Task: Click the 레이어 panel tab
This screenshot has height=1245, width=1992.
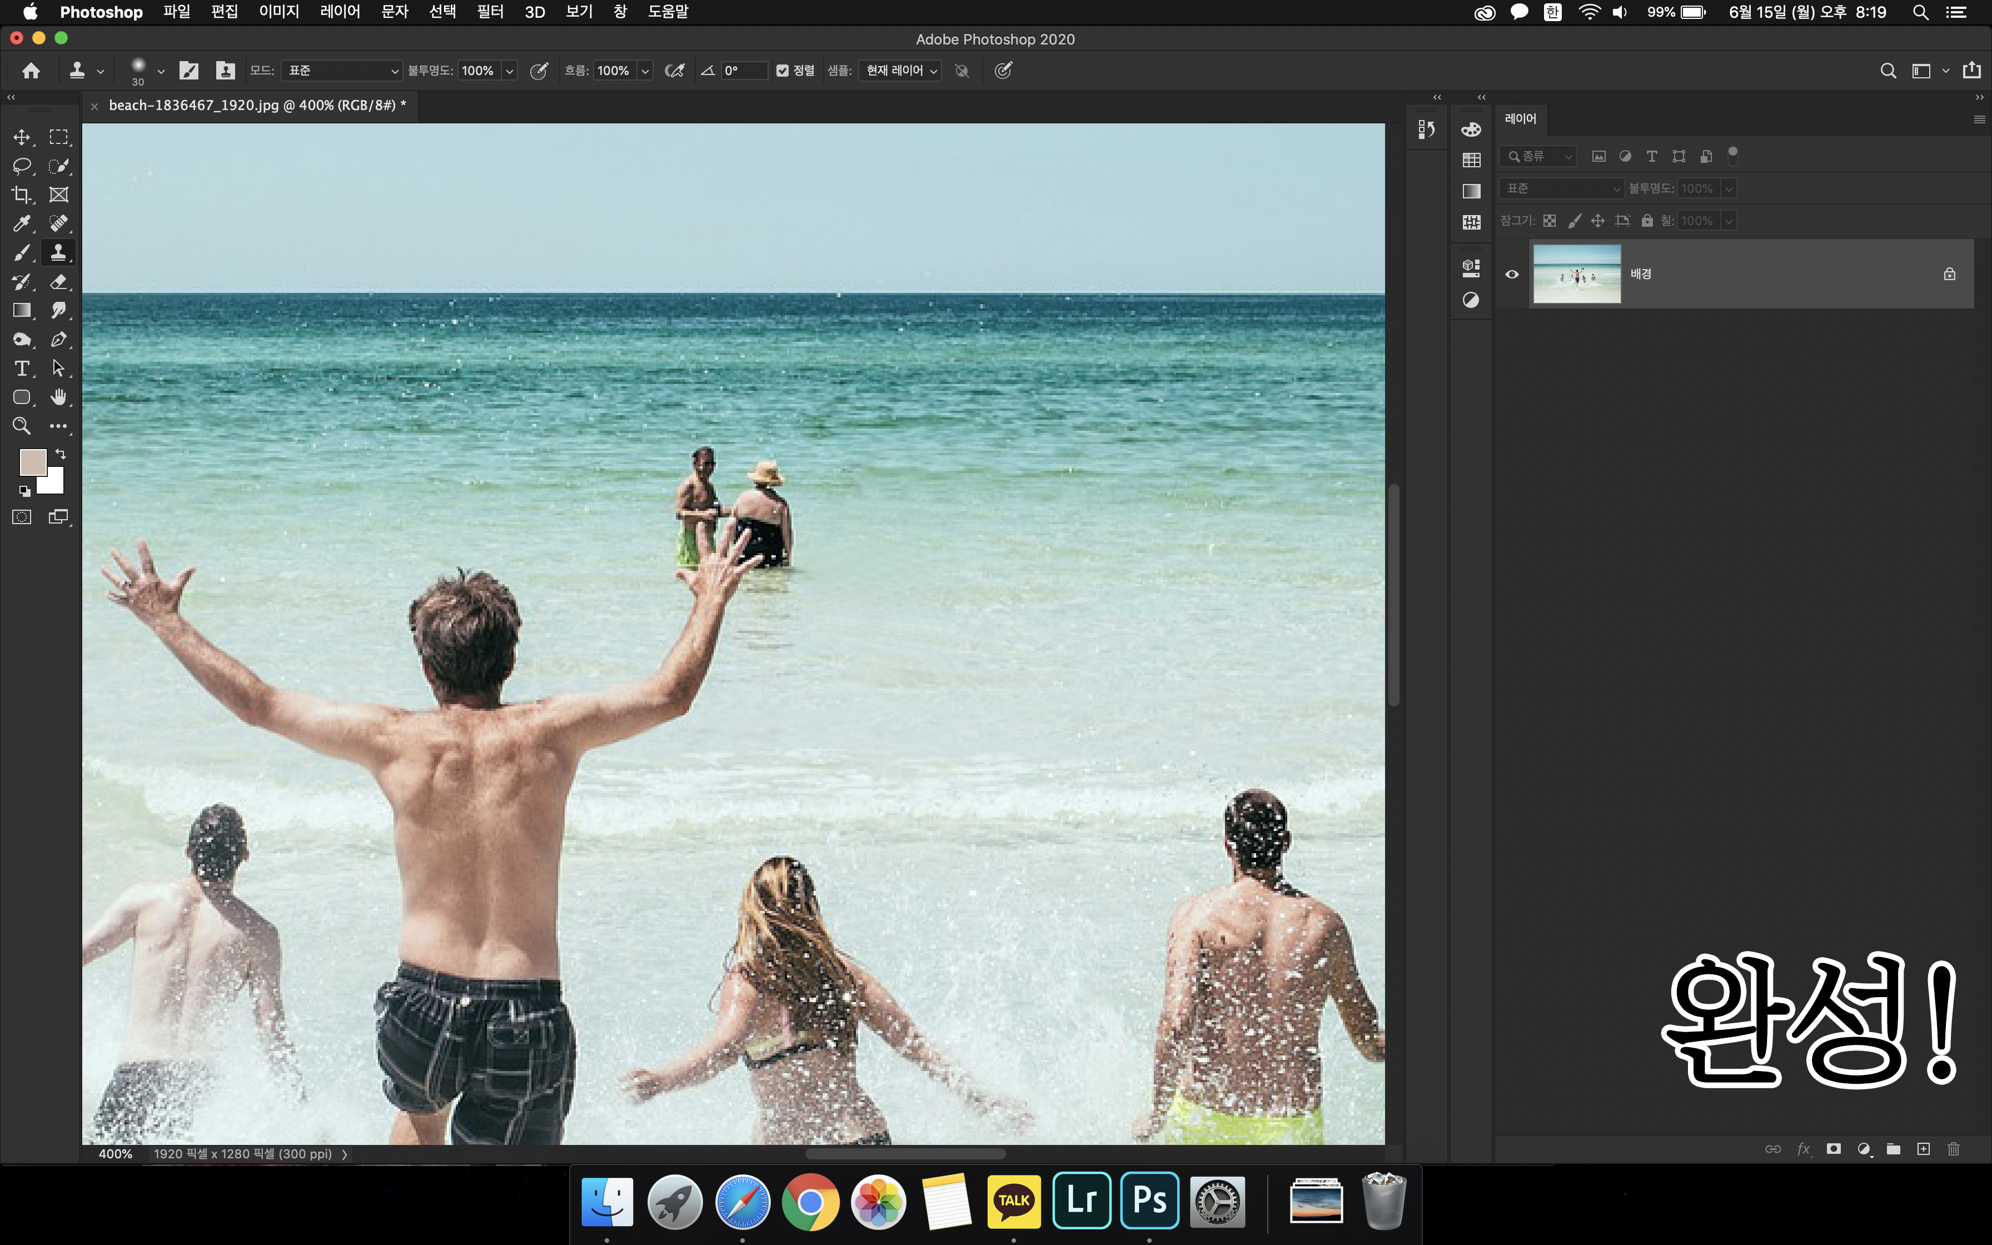Action: pyautogui.click(x=1520, y=118)
